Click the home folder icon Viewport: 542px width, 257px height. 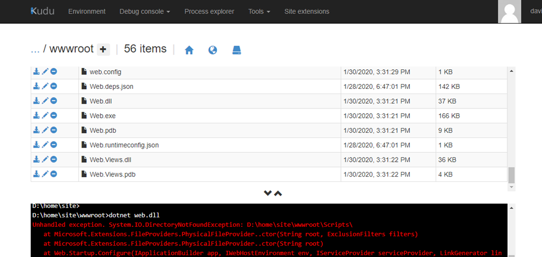point(189,50)
